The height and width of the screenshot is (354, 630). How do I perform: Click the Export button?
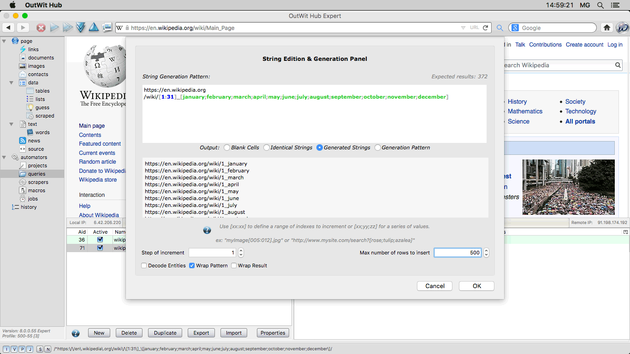tap(201, 333)
